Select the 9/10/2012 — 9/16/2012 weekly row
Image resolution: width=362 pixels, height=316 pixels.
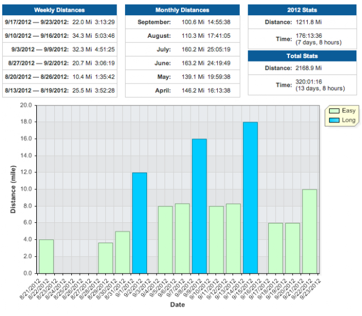pyautogui.click(x=59, y=36)
